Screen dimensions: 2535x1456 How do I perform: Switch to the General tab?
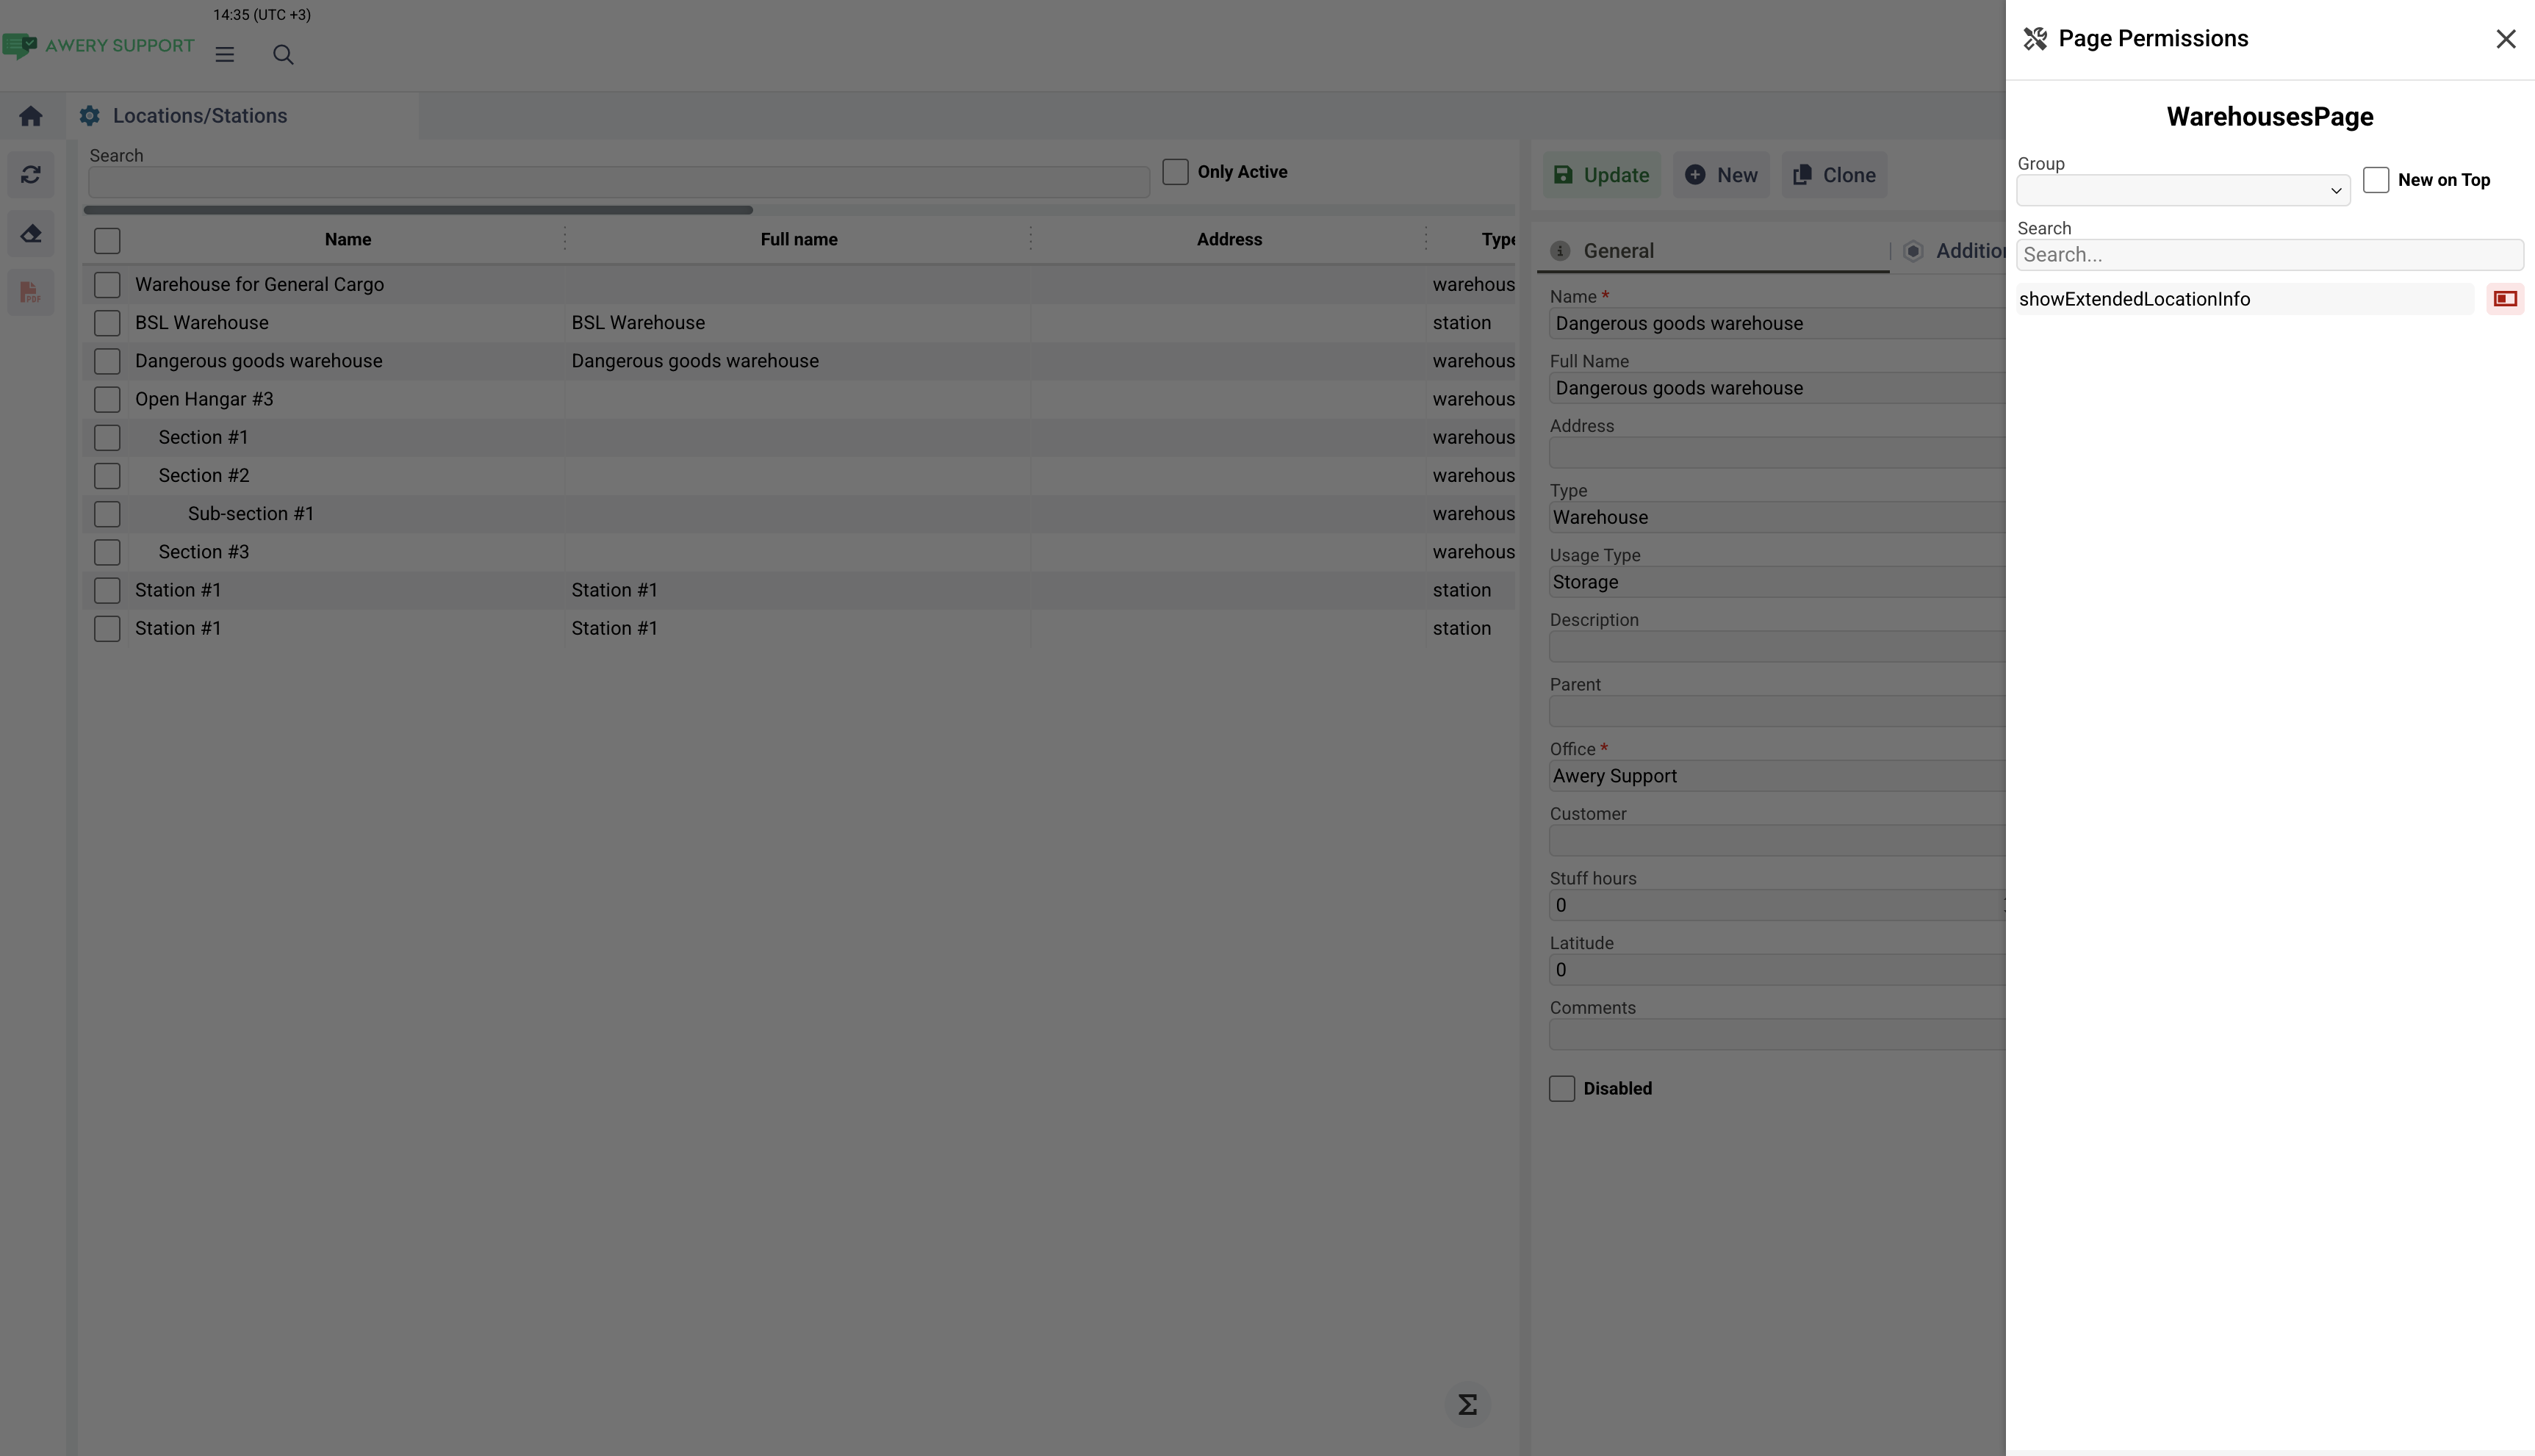[x=1618, y=251]
